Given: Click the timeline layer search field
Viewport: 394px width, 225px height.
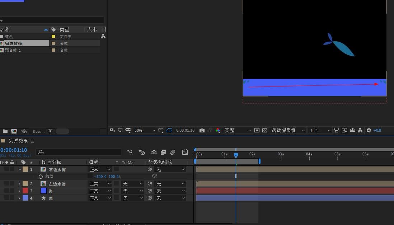Looking at the screenshot, I should tap(78, 152).
